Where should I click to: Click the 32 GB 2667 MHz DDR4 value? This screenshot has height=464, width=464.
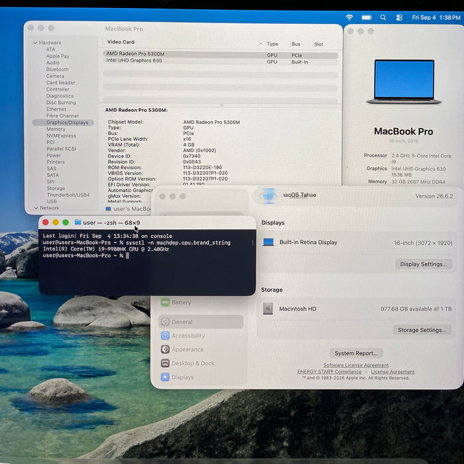pos(418,182)
